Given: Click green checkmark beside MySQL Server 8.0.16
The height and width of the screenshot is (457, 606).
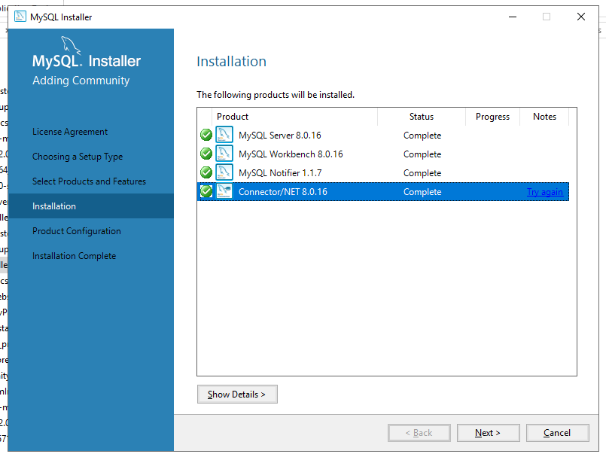Looking at the screenshot, I should (x=206, y=135).
